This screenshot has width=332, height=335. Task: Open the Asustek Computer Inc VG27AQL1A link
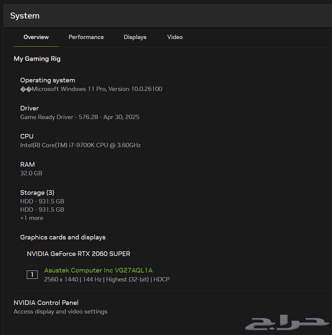(98, 270)
